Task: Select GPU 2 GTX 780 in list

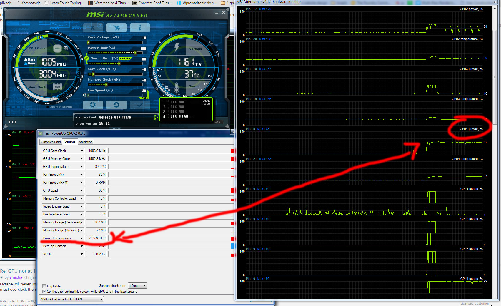Action: coord(177,107)
